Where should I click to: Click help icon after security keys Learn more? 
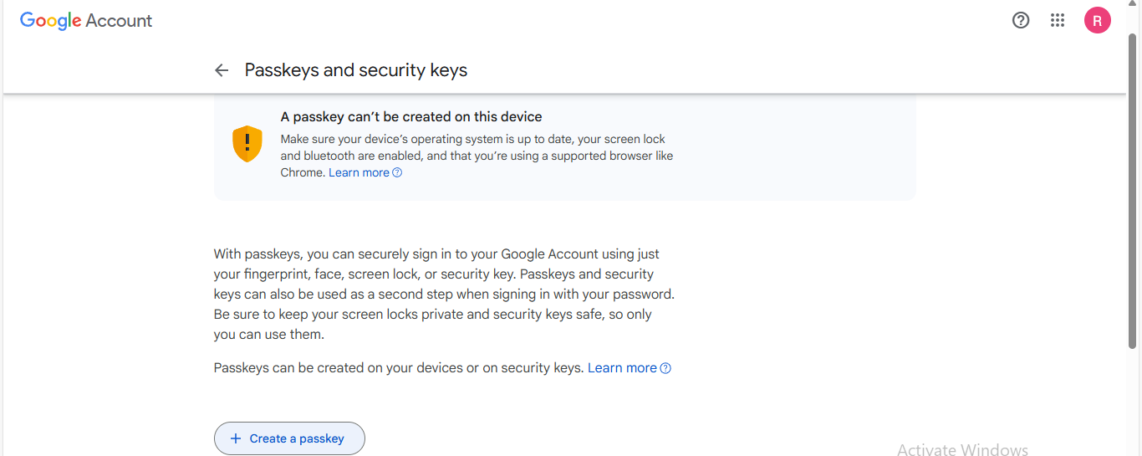(x=665, y=368)
